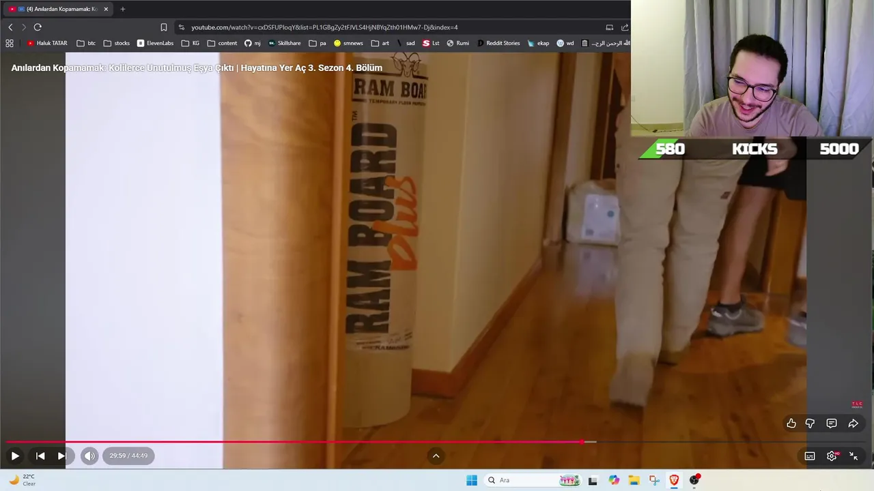Open a new browser tab with plus
Image resolution: width=874 pixels, height=491 pixels.
123,9
